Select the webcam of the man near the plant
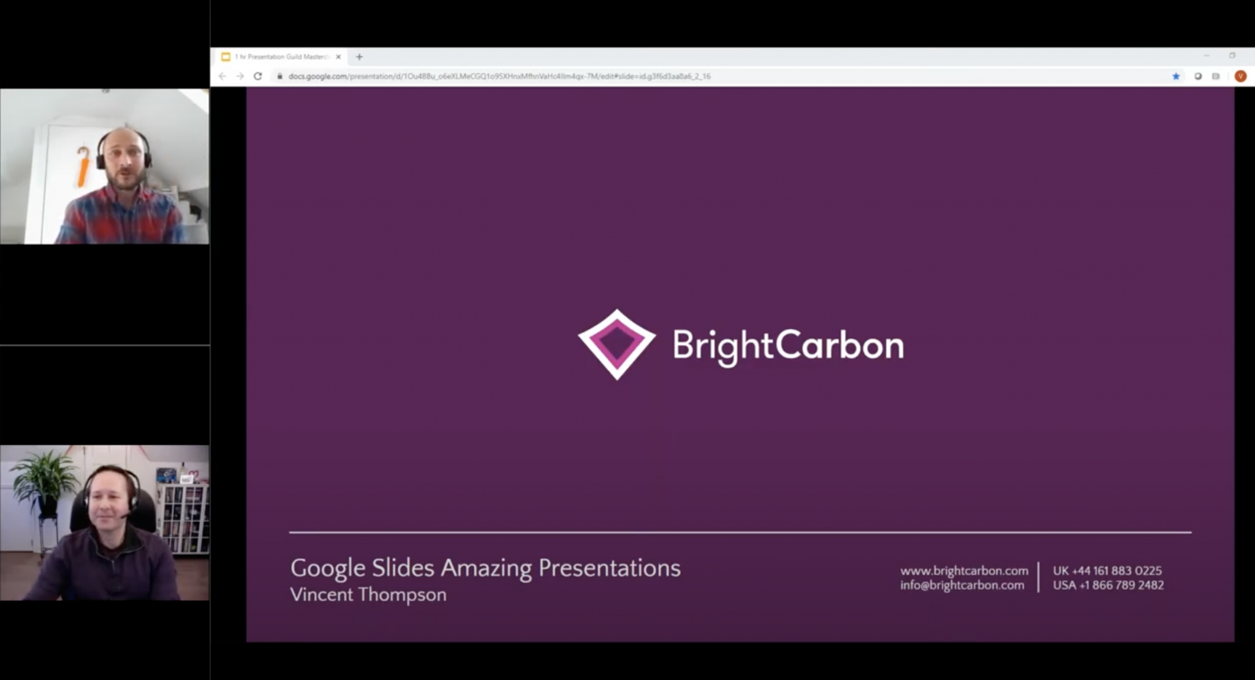Screen dimensions: 1255x680 click(x=104, y=523)
